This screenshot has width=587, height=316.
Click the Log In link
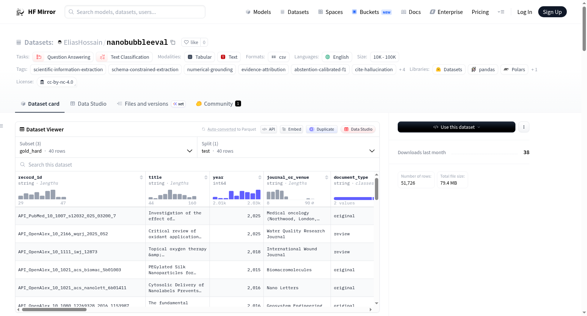(525, 12)
